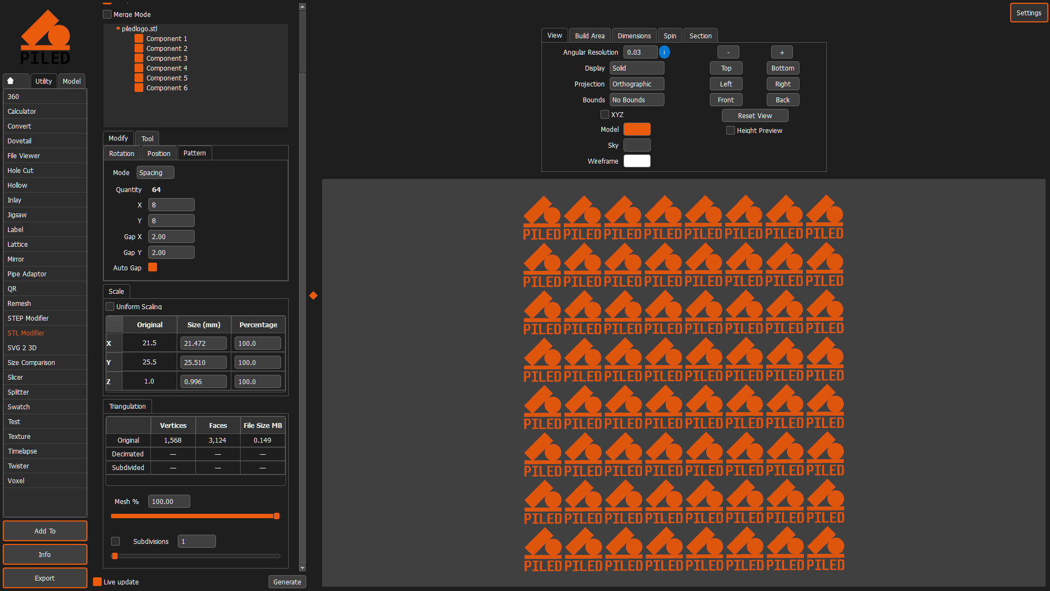Image resolution: width=1050 pixels, height=591 pixels.
Task: Click the orange panel divider diamond
Action: [x=313, y=296]
